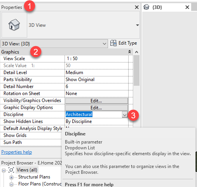Click the Views (all) browser icon
Screen dimensions: 197x187
[x=11, y=170]
